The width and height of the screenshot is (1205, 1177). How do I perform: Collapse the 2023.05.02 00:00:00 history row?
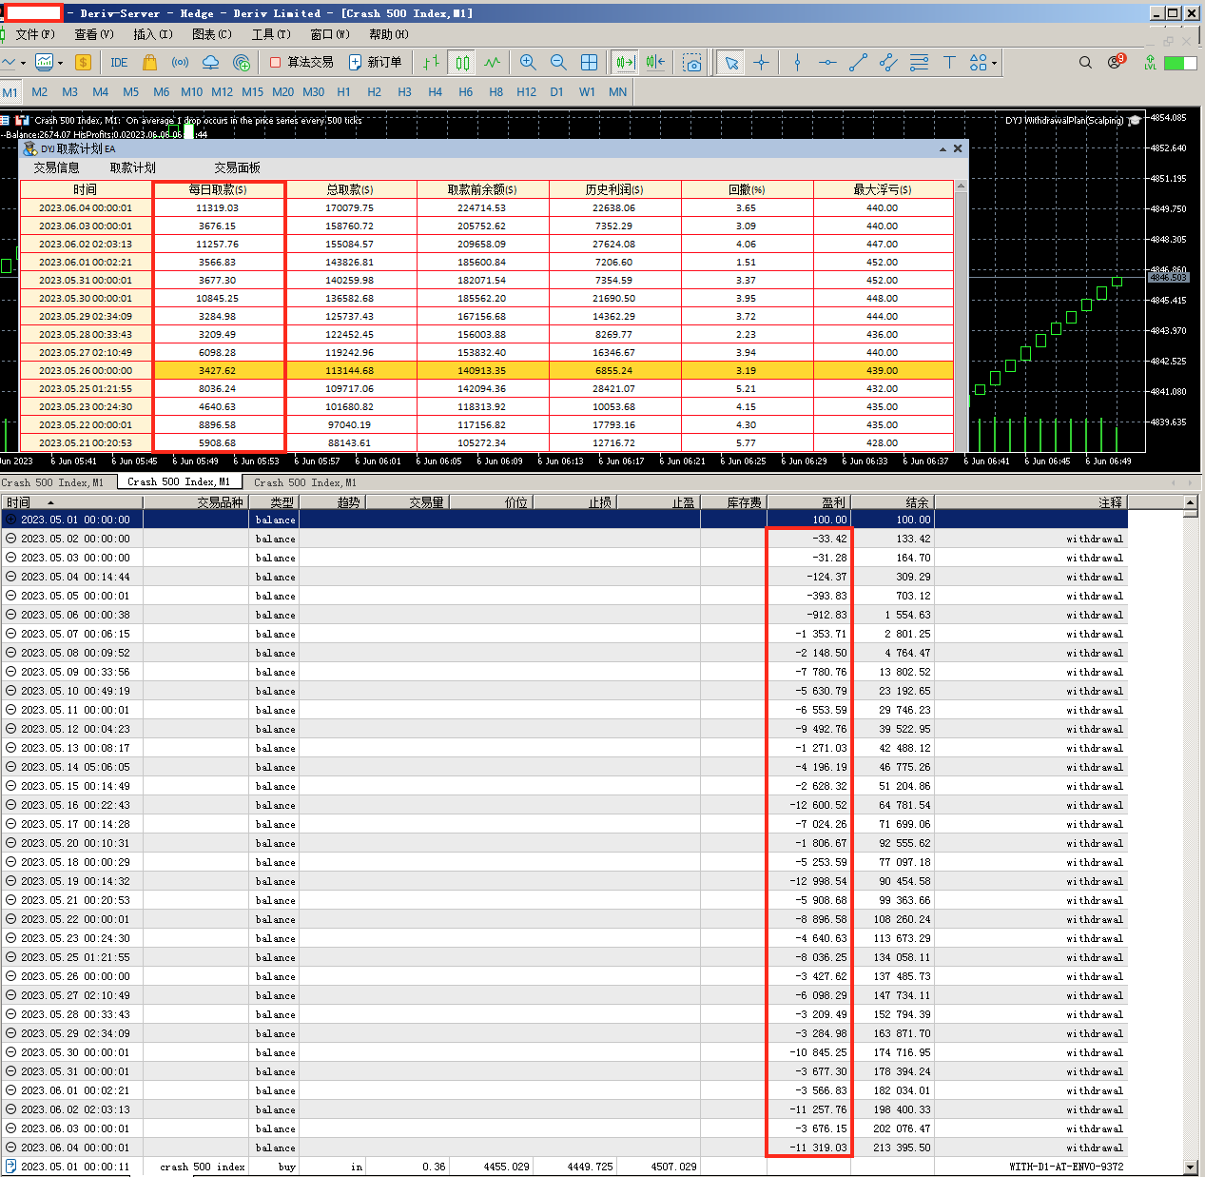[10, 539]
